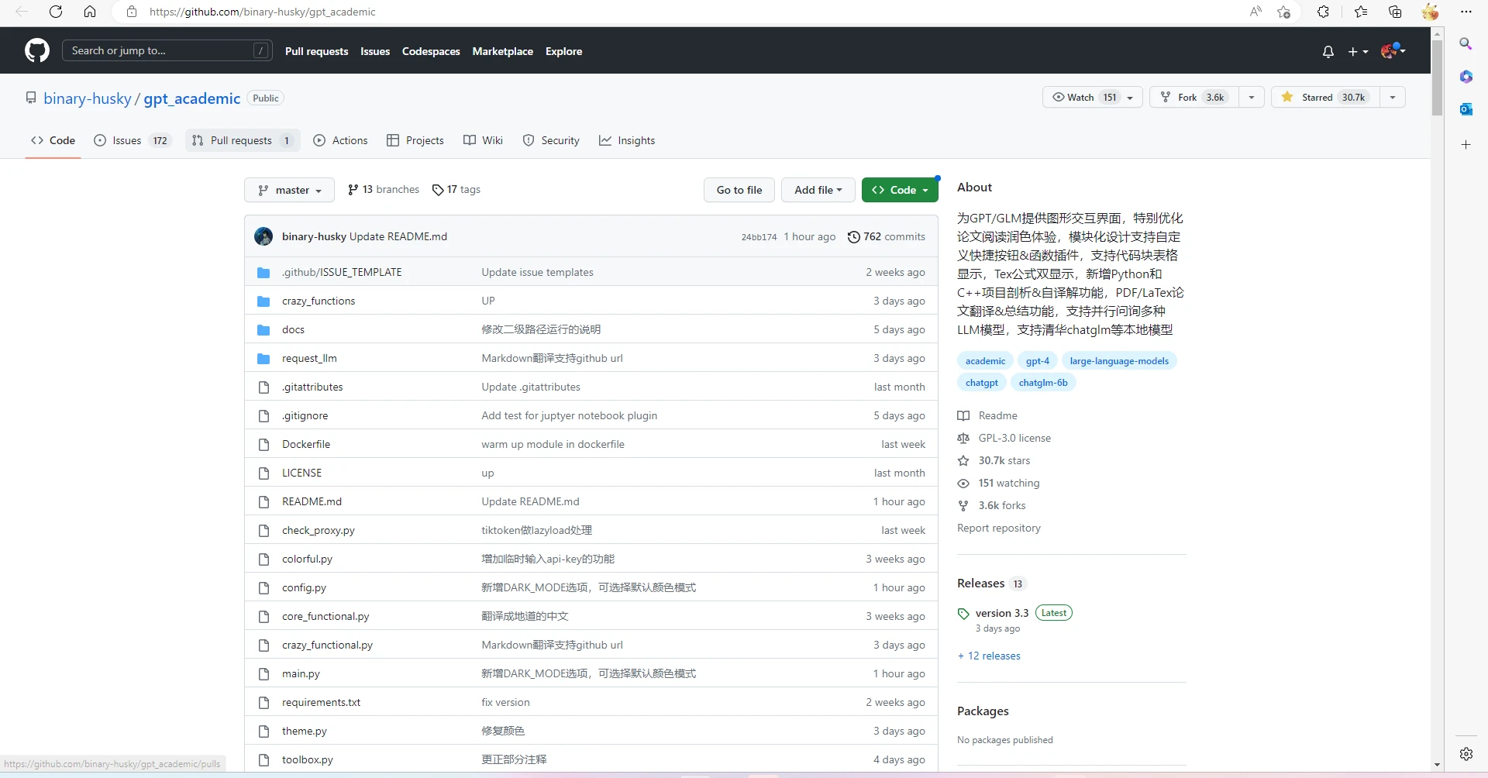Screen dimensions: 1488x778
Task: Click the browser refresh icon
Action: click(56, 12)
